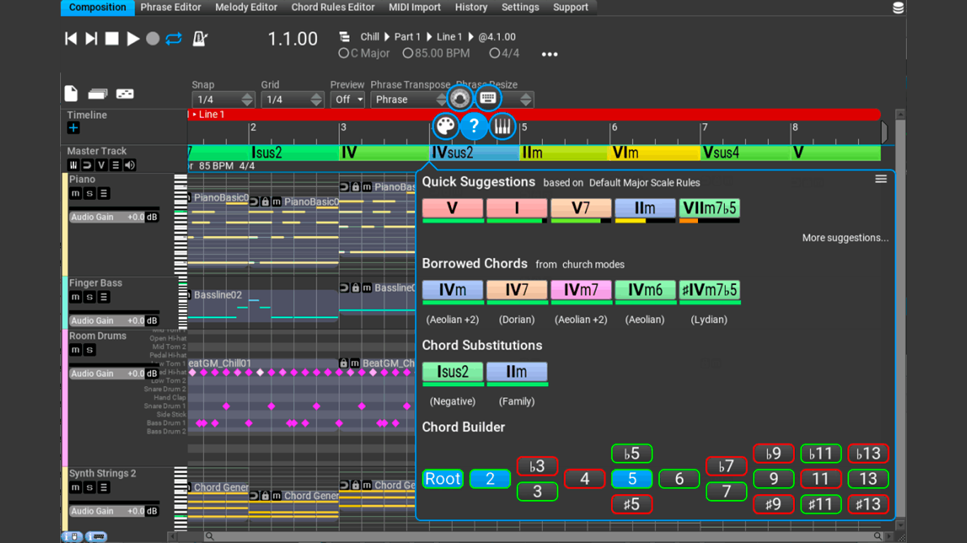Click Master Track speaker icon
The height and width of the screenshot is (543, 967).
pyautogui.click(x=130, y=165)
